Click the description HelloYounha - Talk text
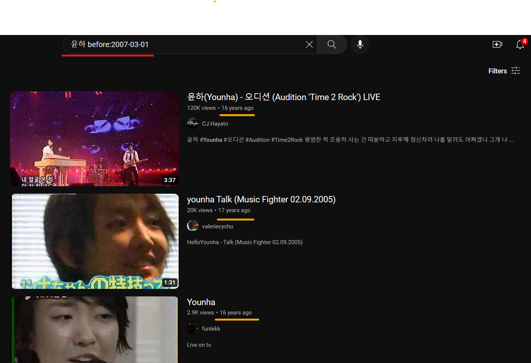 245,242
